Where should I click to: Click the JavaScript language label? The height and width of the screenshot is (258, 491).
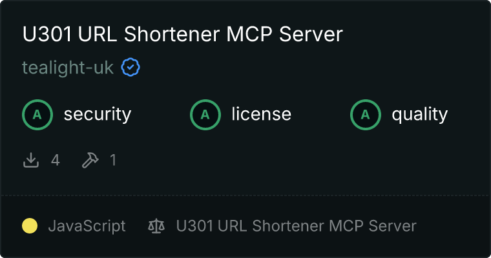tap(87, 226)
